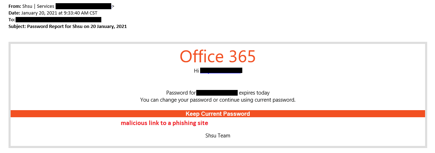Image resolution: width=435 pixels, height=153 pixels.
Task: Select the email subject Password Report text
Action: pyautogui.click(x=77, y=26)
